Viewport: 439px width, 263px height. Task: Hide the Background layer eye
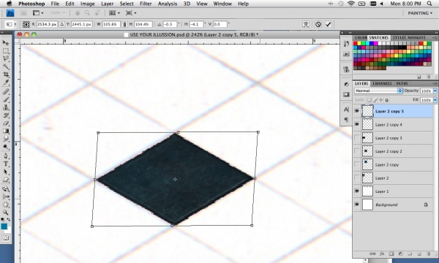click(x=356, y=205)
